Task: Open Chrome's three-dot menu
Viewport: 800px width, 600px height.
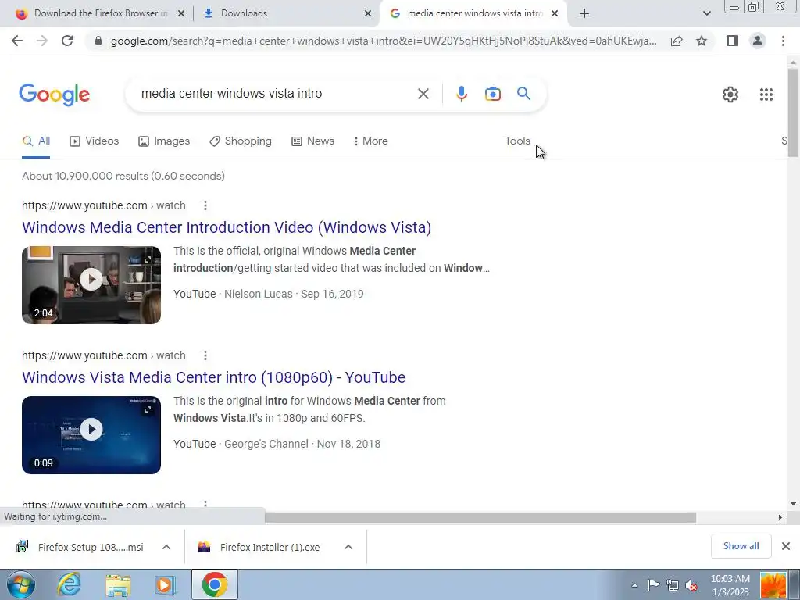Action: tap(783, 41)
